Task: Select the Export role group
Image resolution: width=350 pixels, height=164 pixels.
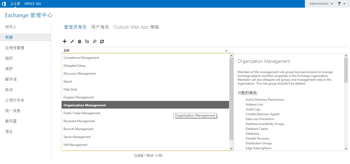Action: pyautogui.click(x=145, y=81)
